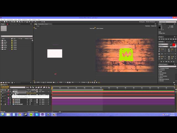Expand Color Correction effects category
177x133 pixels.
click(159, 76)
